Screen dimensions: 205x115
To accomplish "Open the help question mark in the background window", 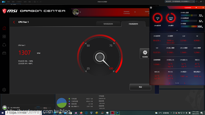I will 197,2.
